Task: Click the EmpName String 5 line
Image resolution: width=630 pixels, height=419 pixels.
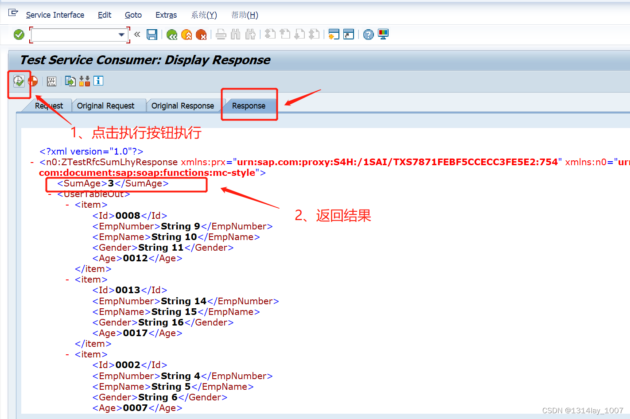Action: pyautogui.click(x=173, y=387)
